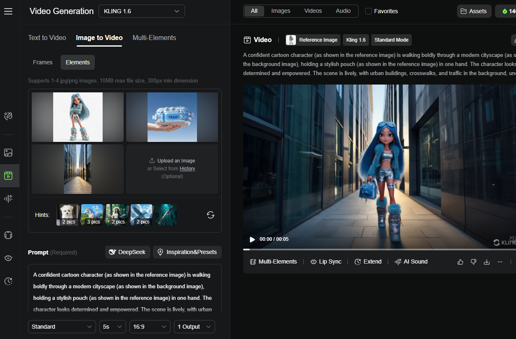Choose the airplane hint (2 pics)
The width and height of the screenshot is (516, 339).
pyautogui.click(x=141, y=215)
